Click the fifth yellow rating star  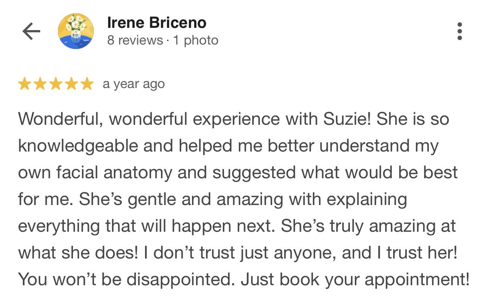click(87, 84)
